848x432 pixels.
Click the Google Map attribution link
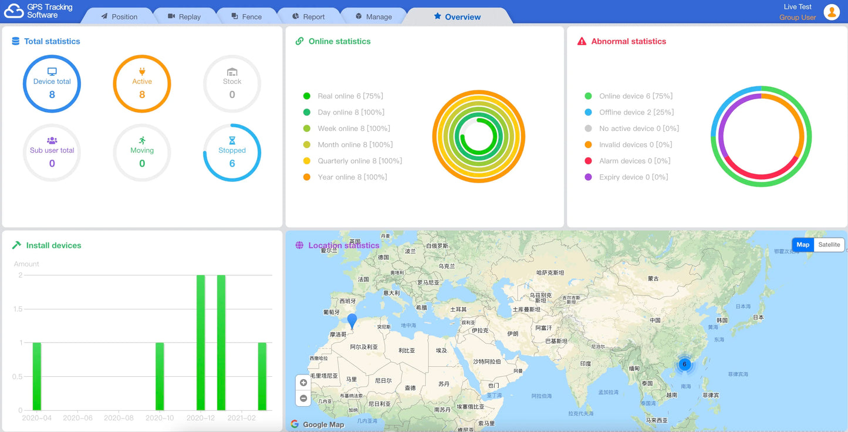pos(317,424)
